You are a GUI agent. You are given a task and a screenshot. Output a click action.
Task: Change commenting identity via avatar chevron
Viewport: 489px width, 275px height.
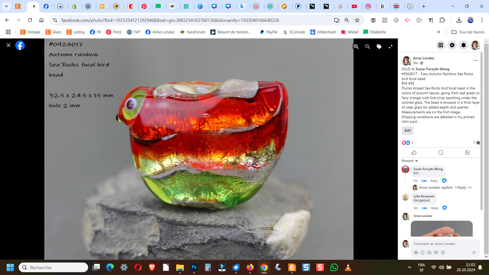point(408,246)
